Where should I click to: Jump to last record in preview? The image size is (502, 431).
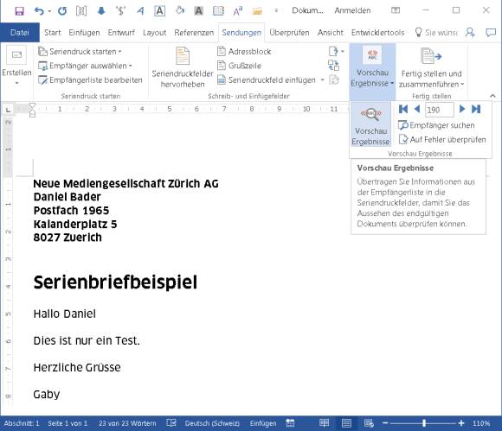pos(476,110)
